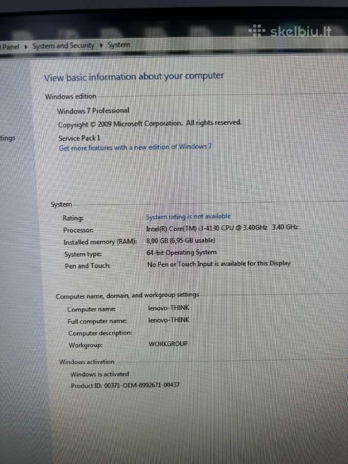348x464 pixels.
Task: Select the System type label
Action: (83, 254)
